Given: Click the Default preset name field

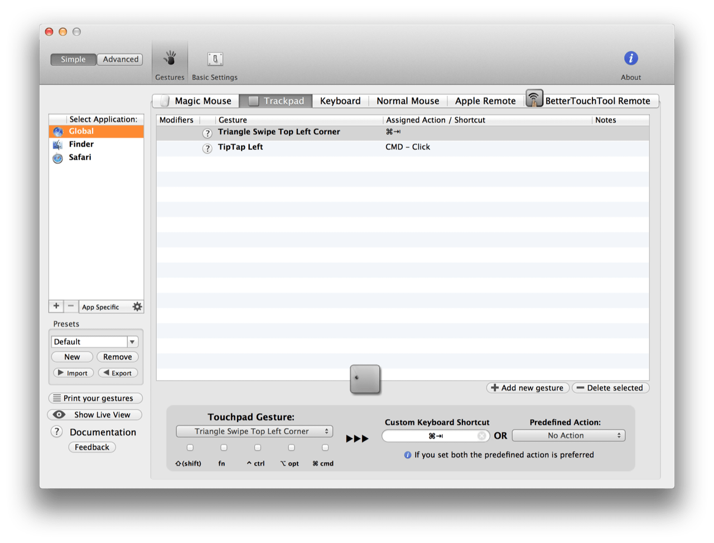Looking at the screenshot, I should 89,342.
